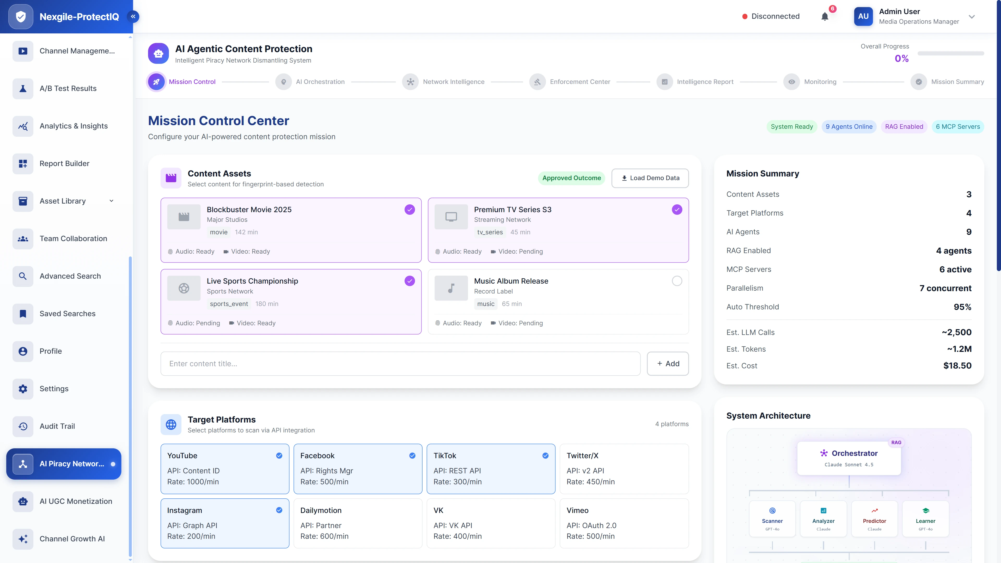This screenshot has width=1001, height=563.
Task: Enable Twitter/X as a target platform
Action: tap(624, 469)
